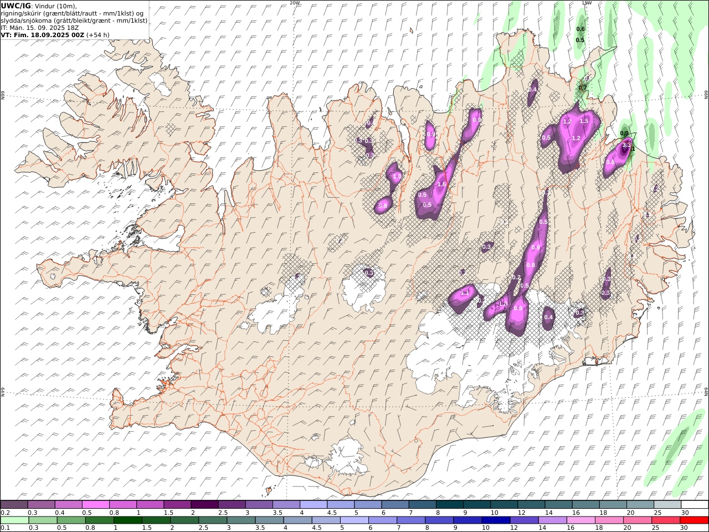Click the 'VT: Fim. 18.09.2025 00Z' valid time

click(x=43, y=34)
